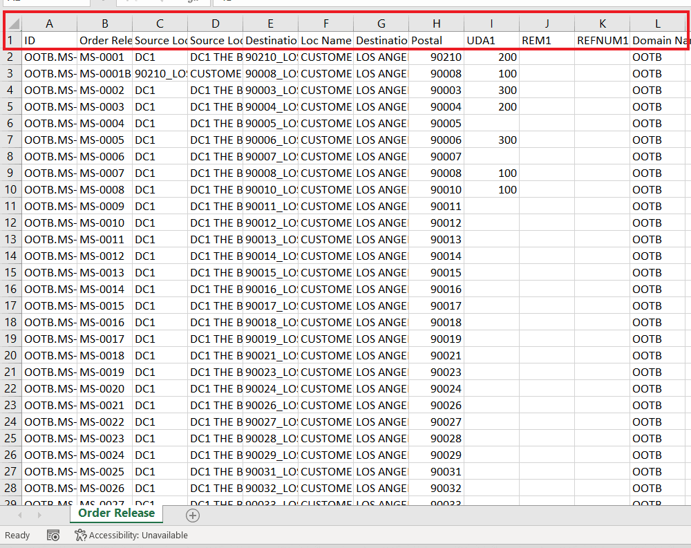Image resolution: width=691 pixels, height=548 pixels.
Task: Select the empty REM1 cell in row 2
Action: [547, 57]
